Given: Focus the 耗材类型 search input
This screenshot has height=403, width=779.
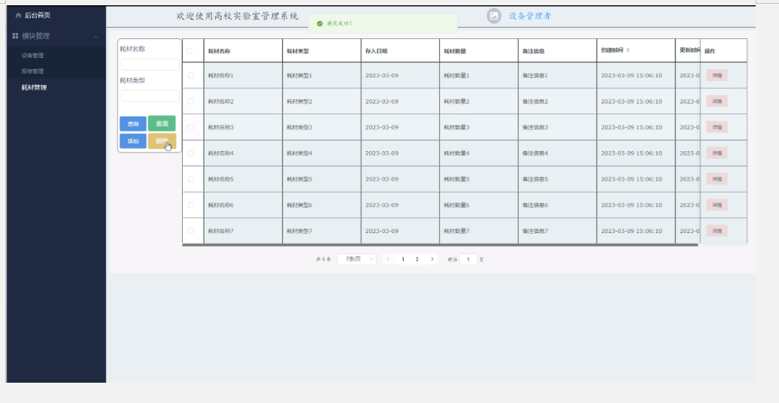Looking at the screenshot, I should (x=150, y=96).
